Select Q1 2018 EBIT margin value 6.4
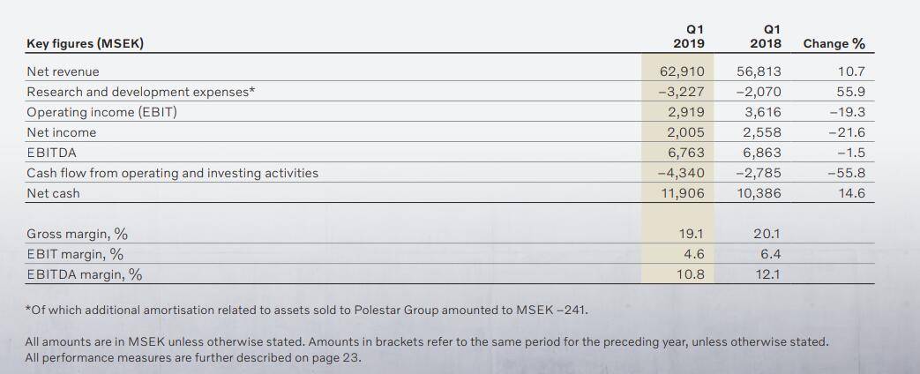Screen dimensions: 920x374 click(770, 254)
